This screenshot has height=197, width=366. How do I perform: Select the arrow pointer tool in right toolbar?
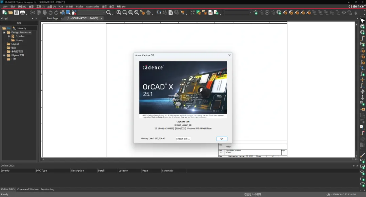coord(362,21)
